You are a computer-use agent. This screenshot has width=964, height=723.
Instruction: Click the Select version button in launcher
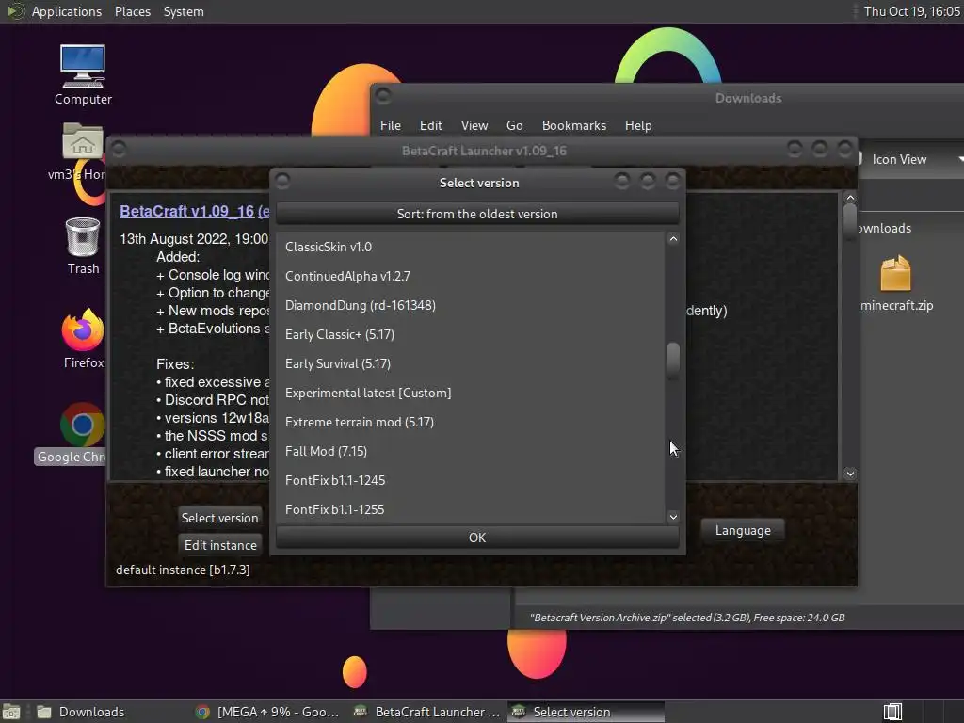point(219,518)
